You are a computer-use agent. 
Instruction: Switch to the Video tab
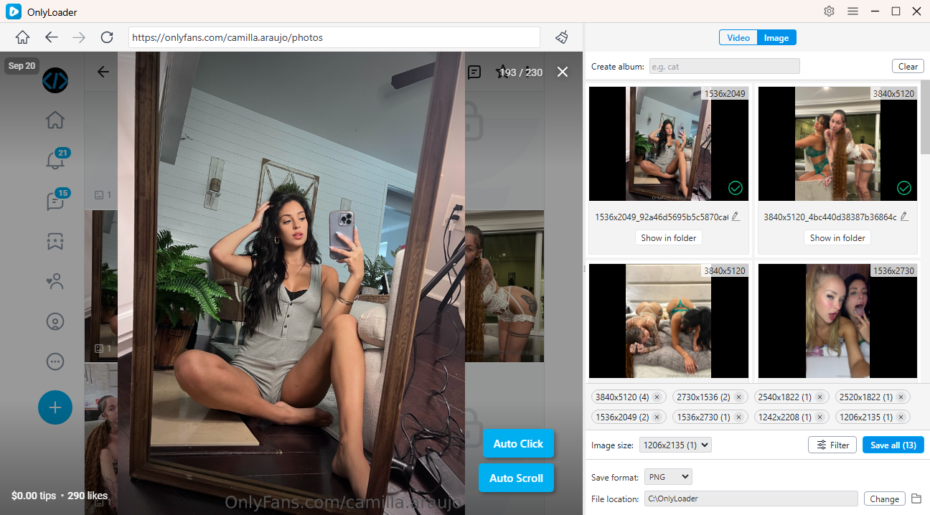738,38
